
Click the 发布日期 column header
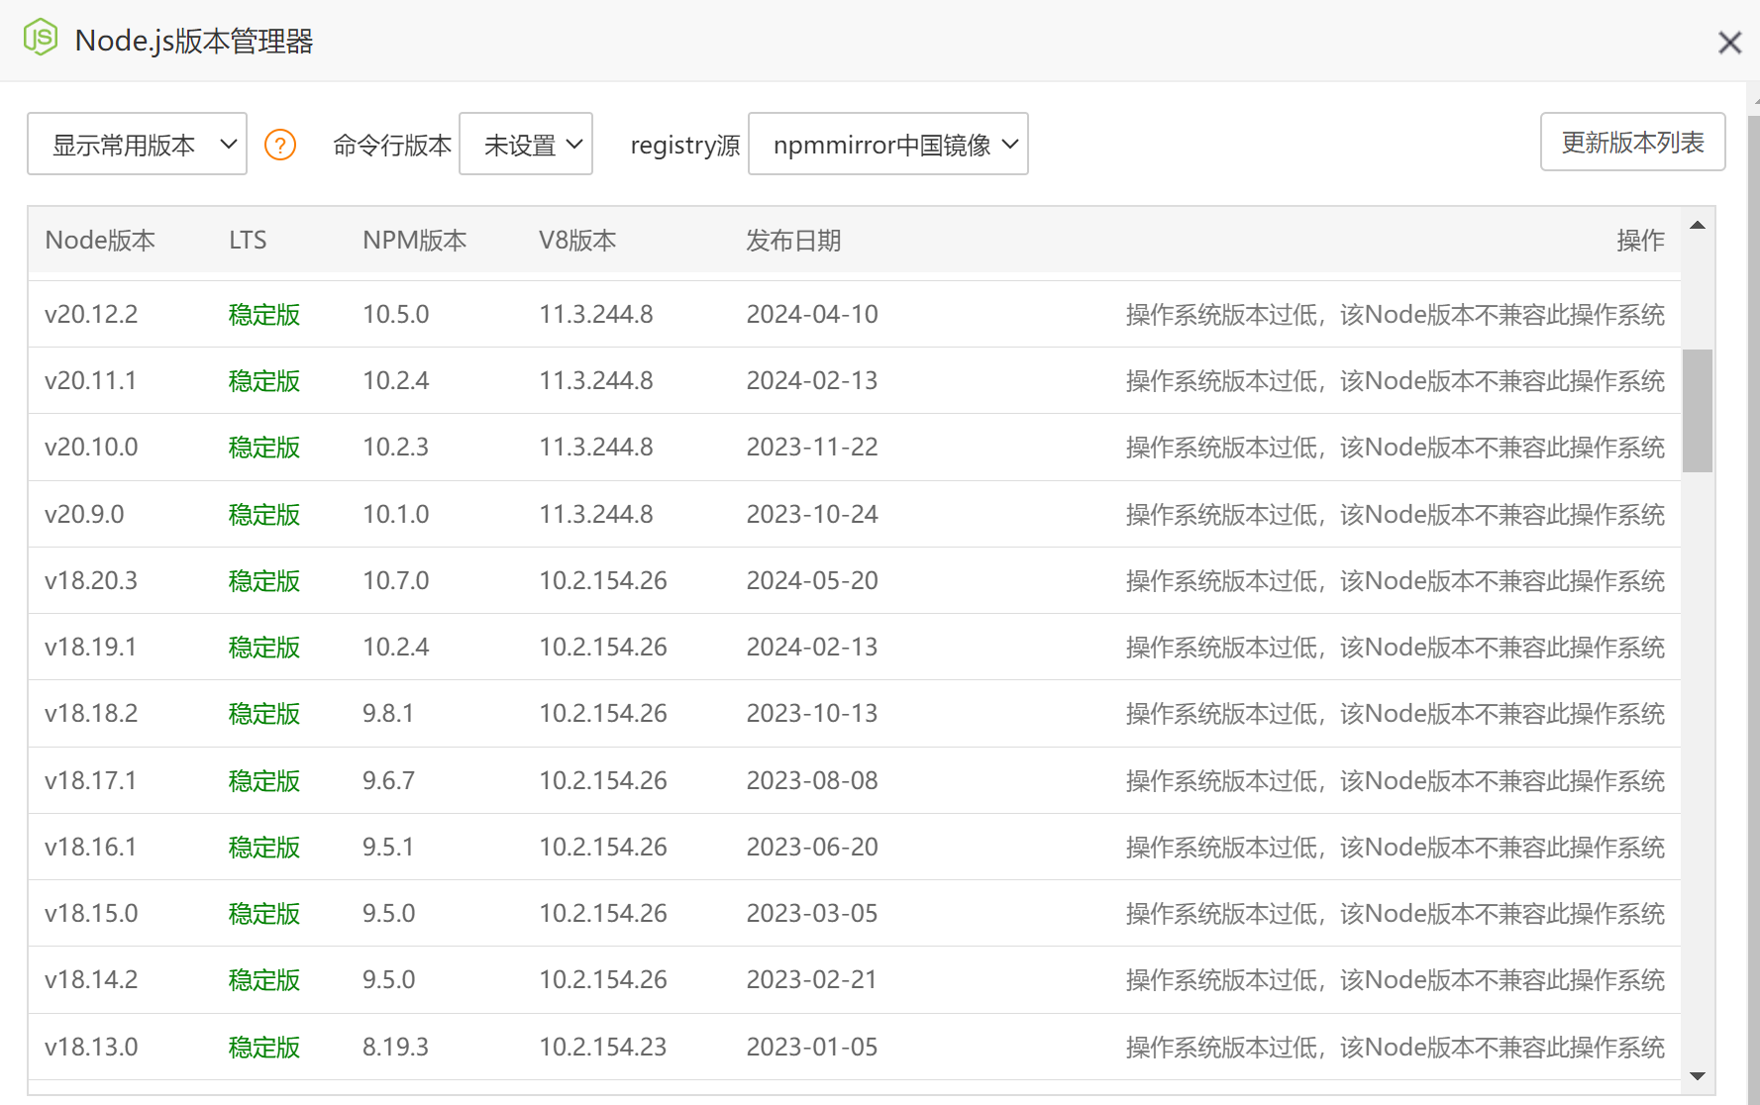793,241
